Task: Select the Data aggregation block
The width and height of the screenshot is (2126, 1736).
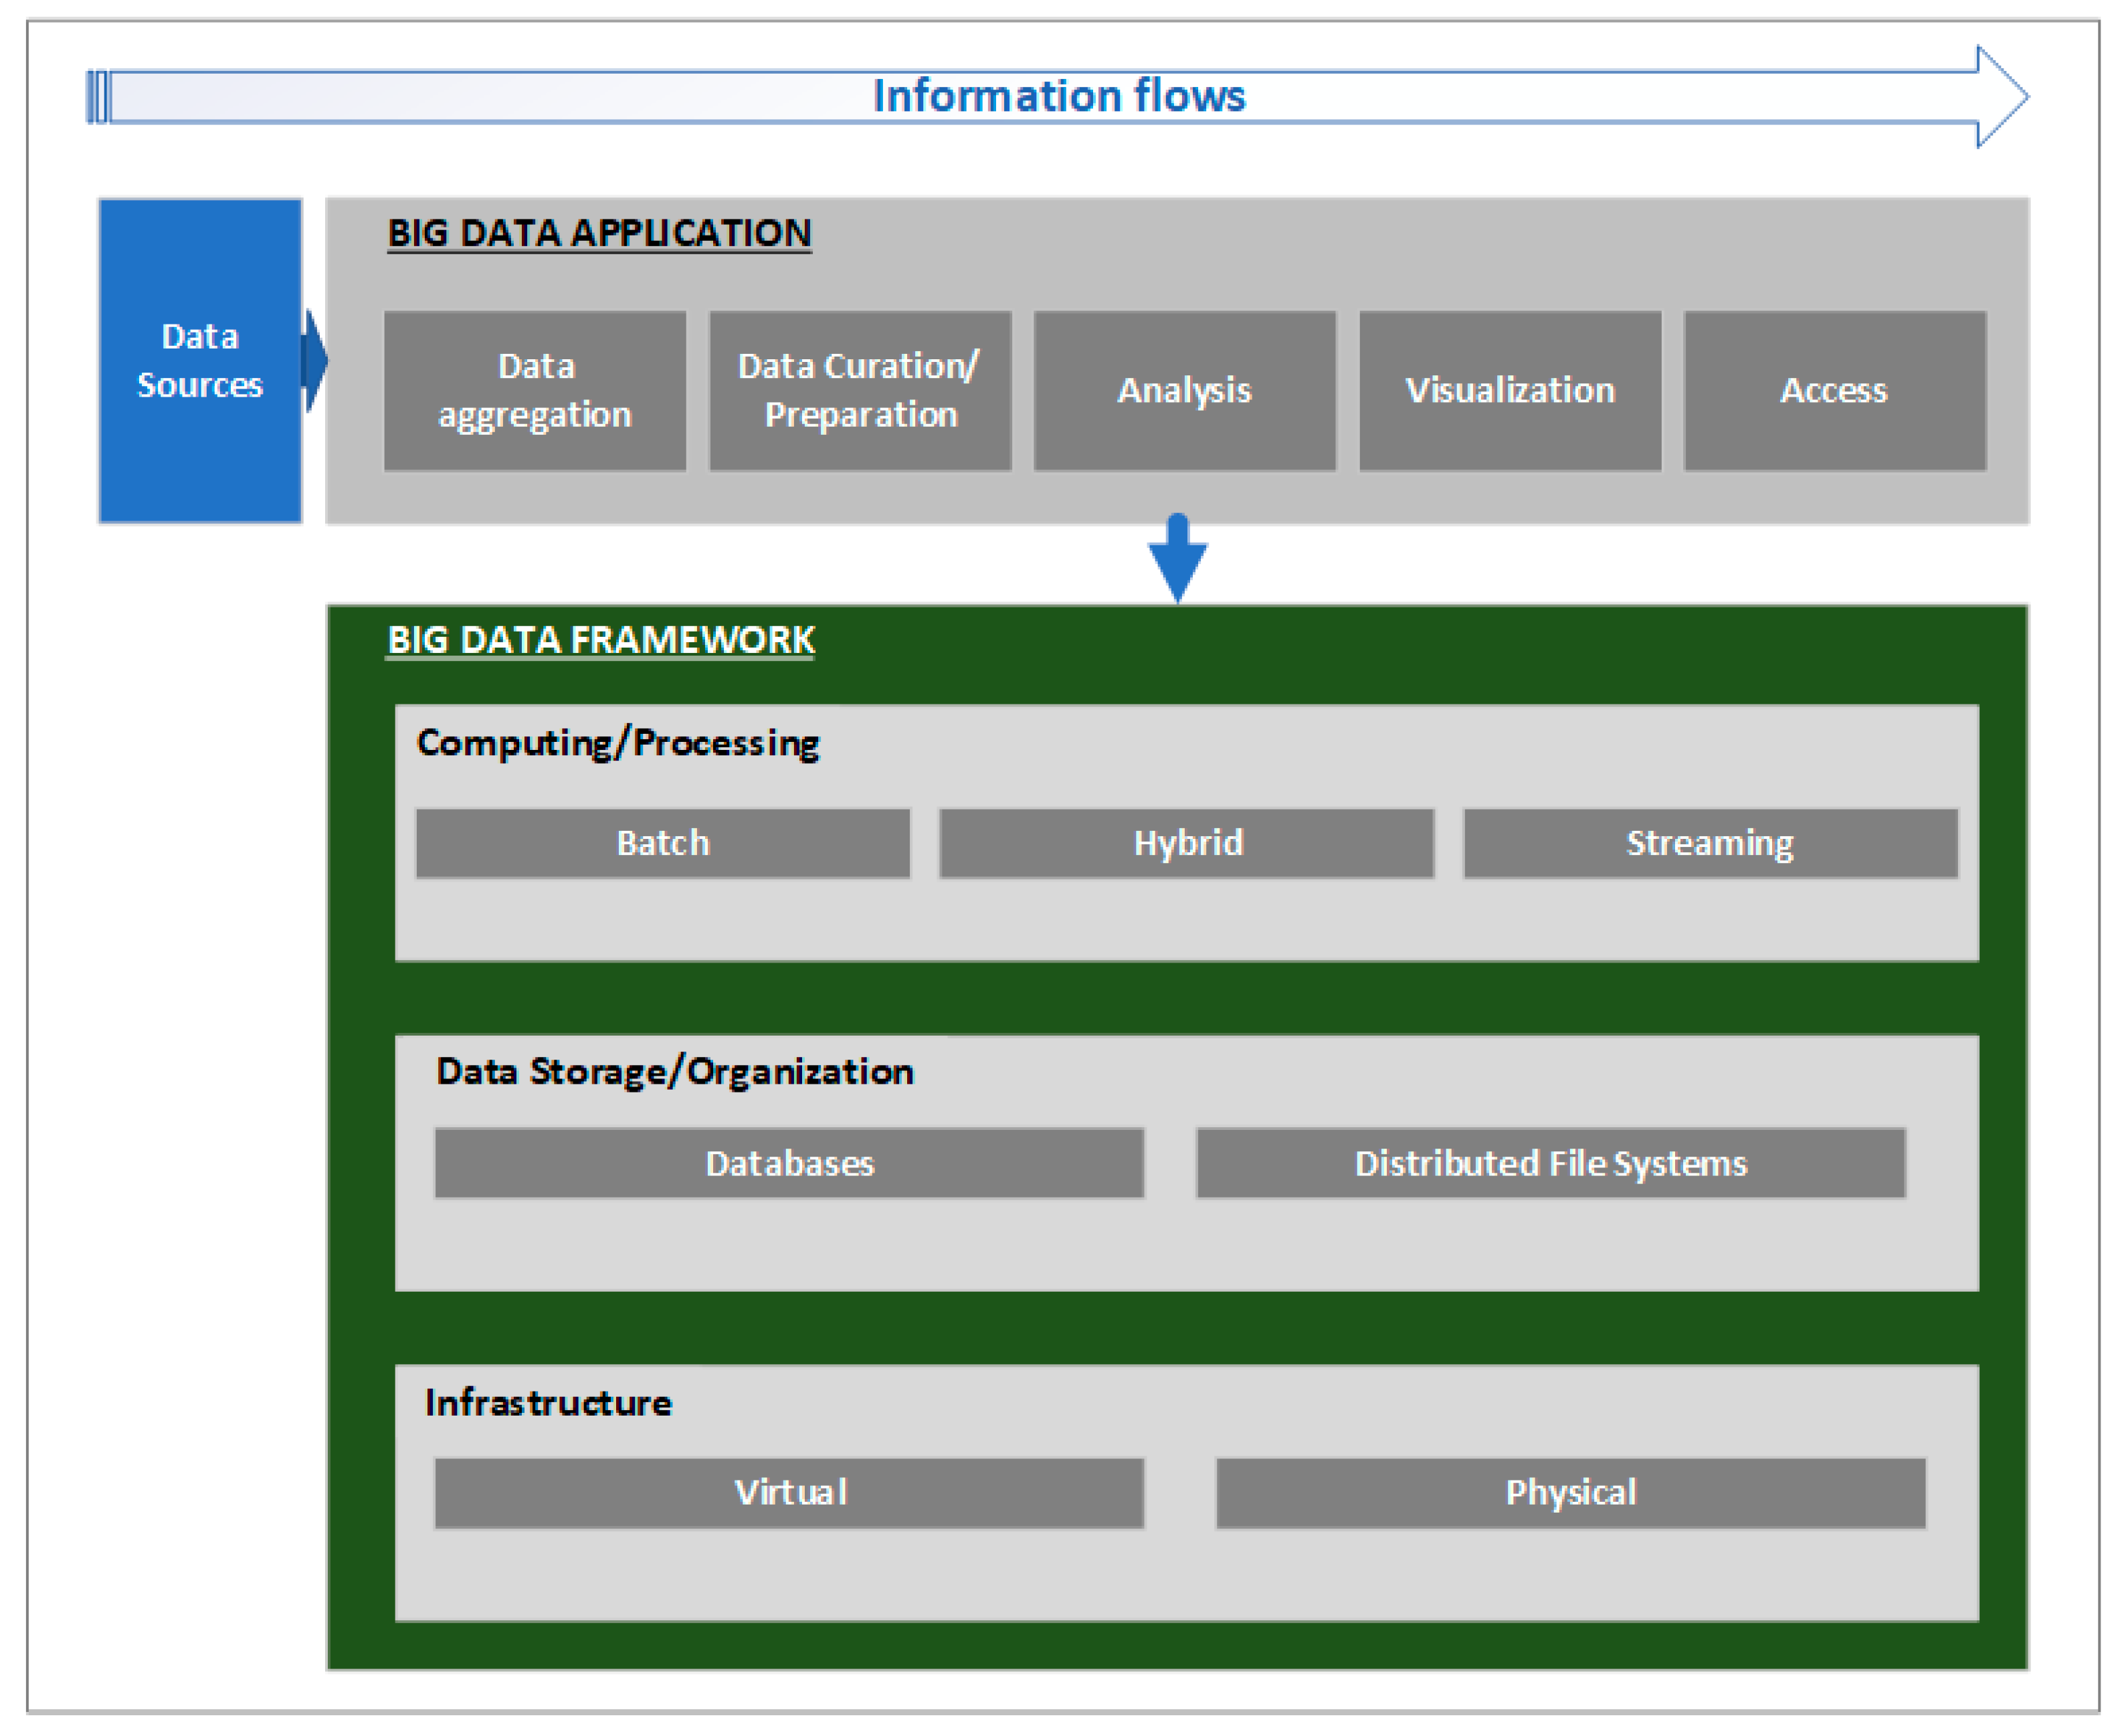Action: pos(535,391)
